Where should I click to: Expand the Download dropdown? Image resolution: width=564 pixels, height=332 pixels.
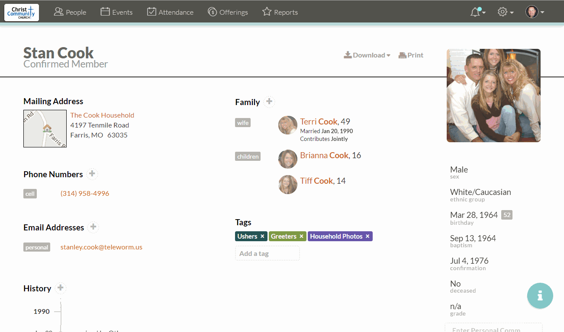coord(367,55)
